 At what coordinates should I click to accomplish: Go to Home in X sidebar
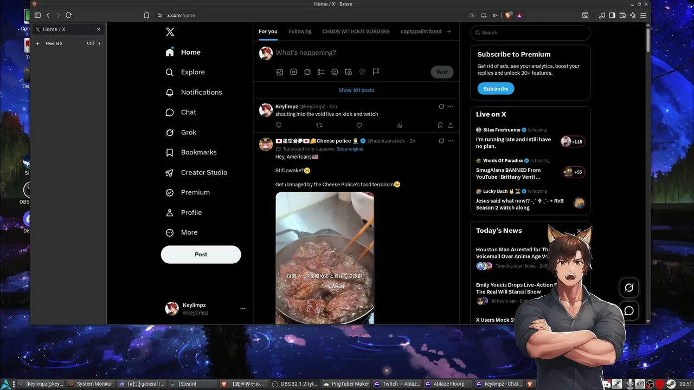(183, 53)
